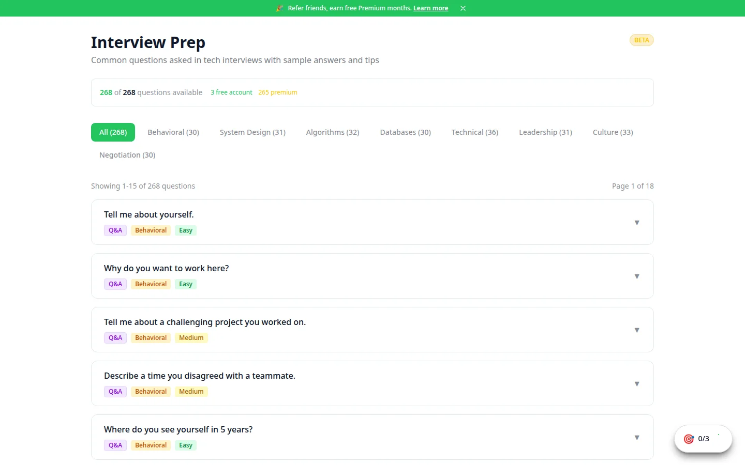The width and height of the screenshot is (745, 465).
Task: Click Easy tag on '5 years' question
Action: click(x=186, y=445)
